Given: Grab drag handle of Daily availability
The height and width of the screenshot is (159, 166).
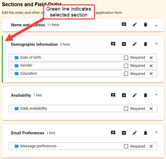Looking at the screenshot, I should [11, 109].
